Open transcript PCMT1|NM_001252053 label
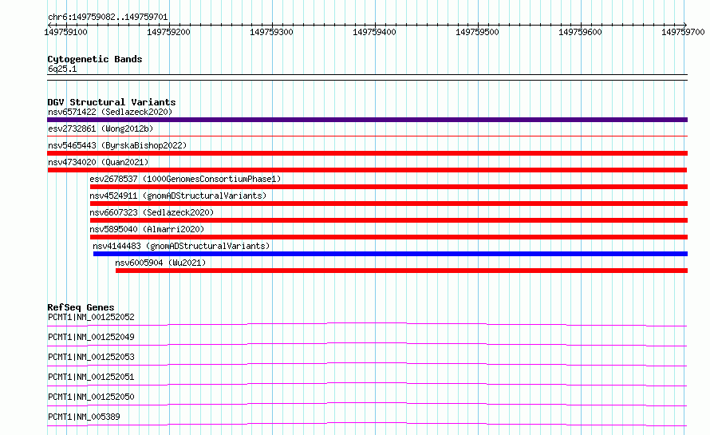 [91, 357]
